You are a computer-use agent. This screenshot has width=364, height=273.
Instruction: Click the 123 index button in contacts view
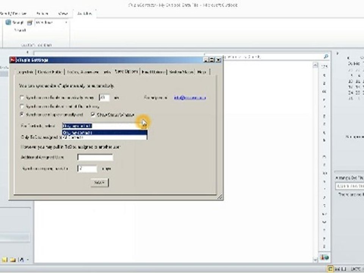(x=324, y=67)
